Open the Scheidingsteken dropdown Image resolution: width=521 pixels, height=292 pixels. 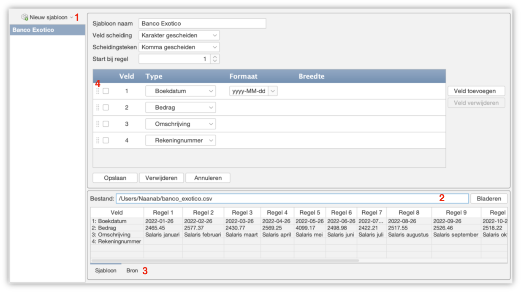coord(179,47)
